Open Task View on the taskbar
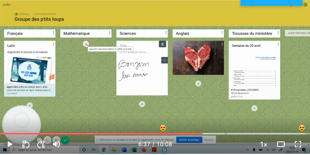This screenshot has width=310, height=155. click(94, 150)
